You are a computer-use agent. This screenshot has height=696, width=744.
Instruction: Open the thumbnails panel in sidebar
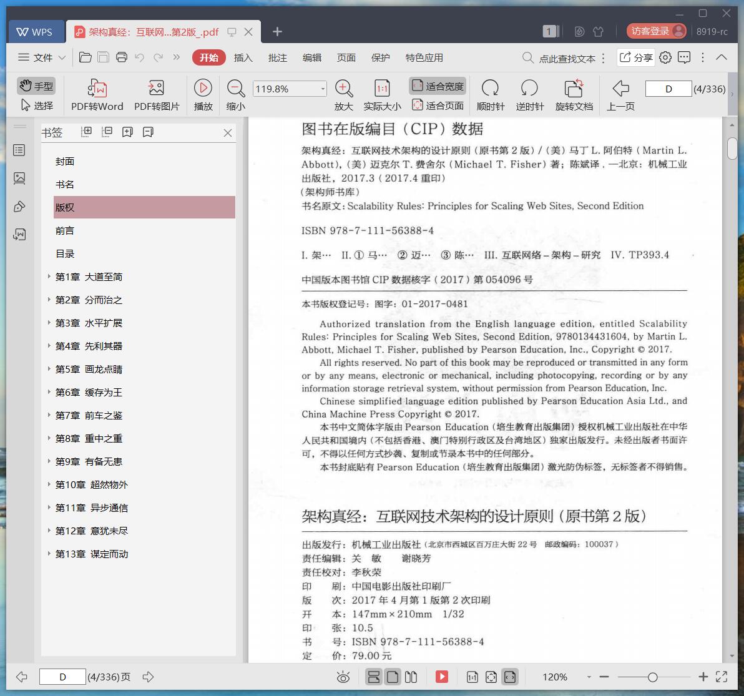(x=19, y=179)
